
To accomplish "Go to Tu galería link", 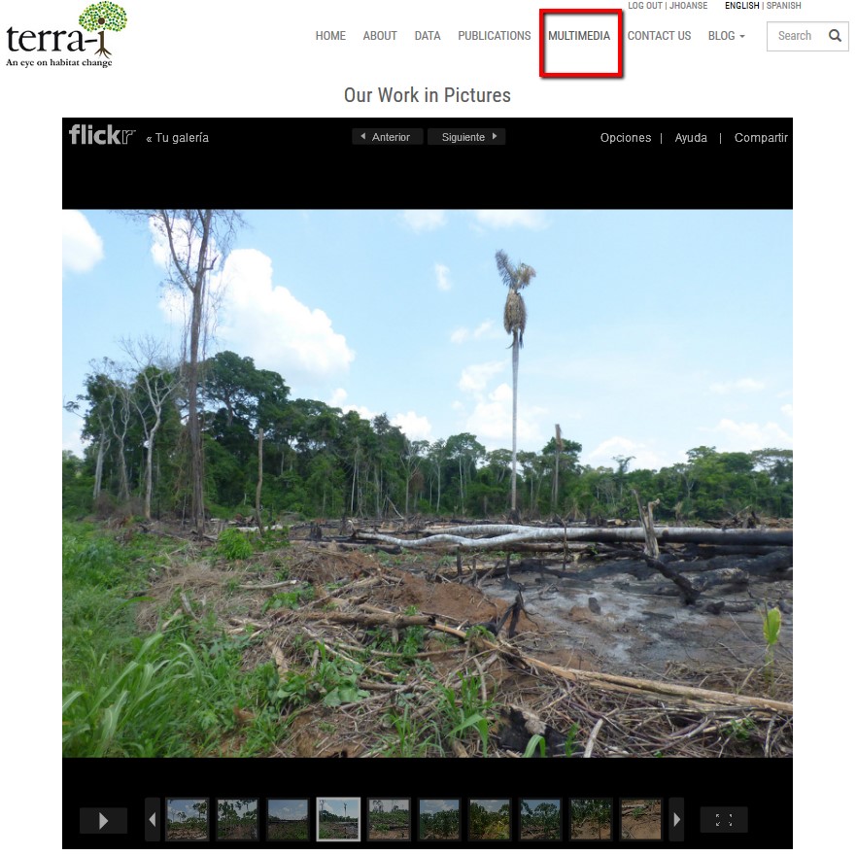I will click(177, 138).
